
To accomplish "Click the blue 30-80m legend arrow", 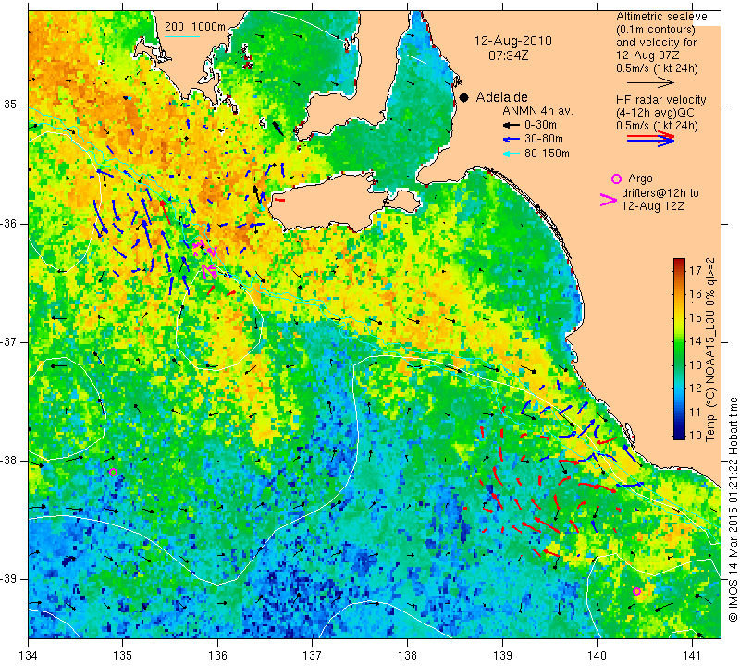I will pos(511,140).
